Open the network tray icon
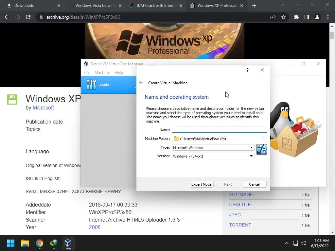 point(296,243)
